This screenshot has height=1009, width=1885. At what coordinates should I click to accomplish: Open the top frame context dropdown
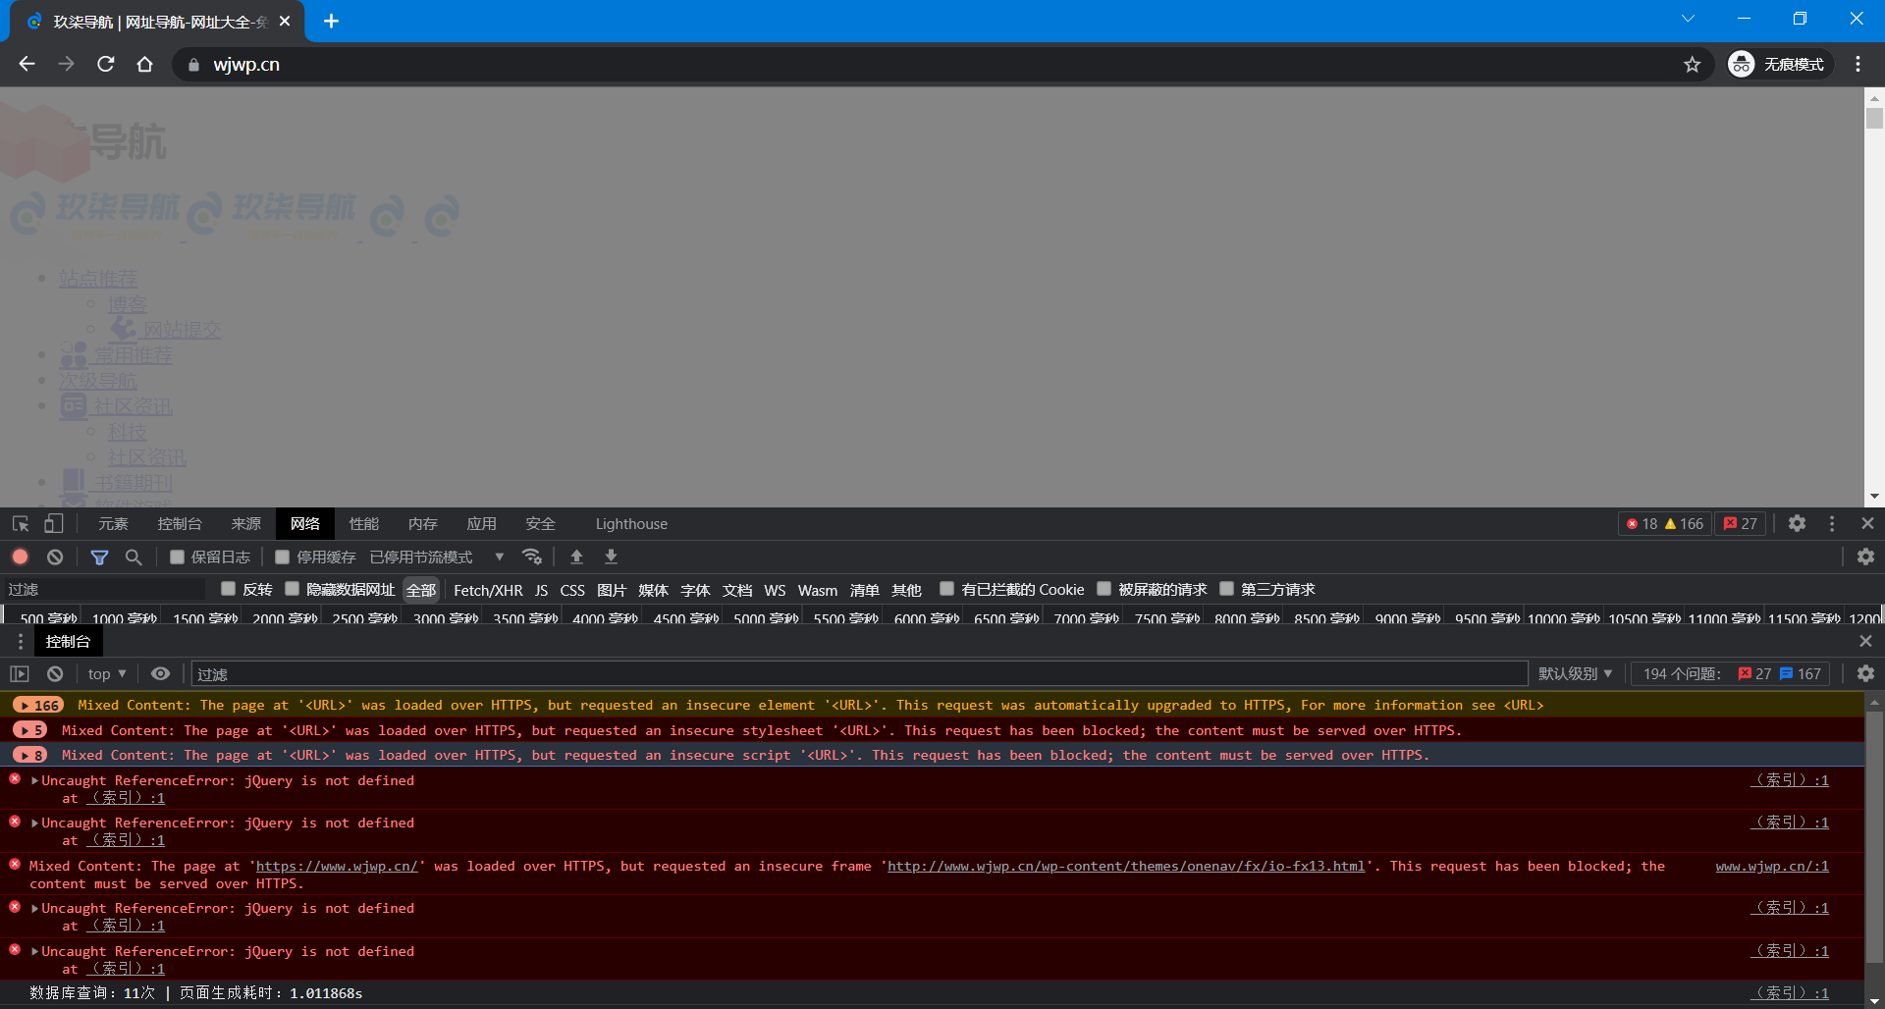tap(106, 673)
